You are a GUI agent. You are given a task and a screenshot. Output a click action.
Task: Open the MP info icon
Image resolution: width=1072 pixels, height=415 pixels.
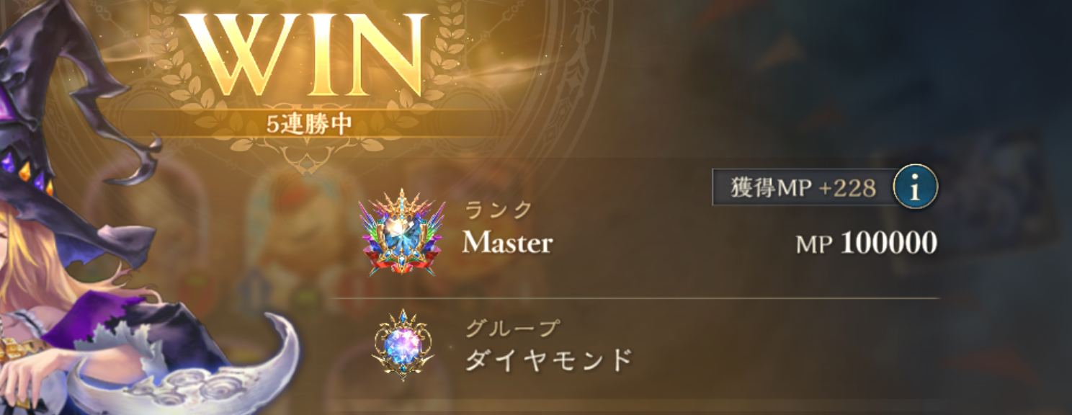(x=916, y=188)
